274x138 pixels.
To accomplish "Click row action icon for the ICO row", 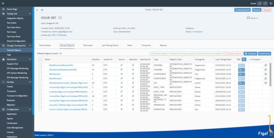I will tap(265, 83).
